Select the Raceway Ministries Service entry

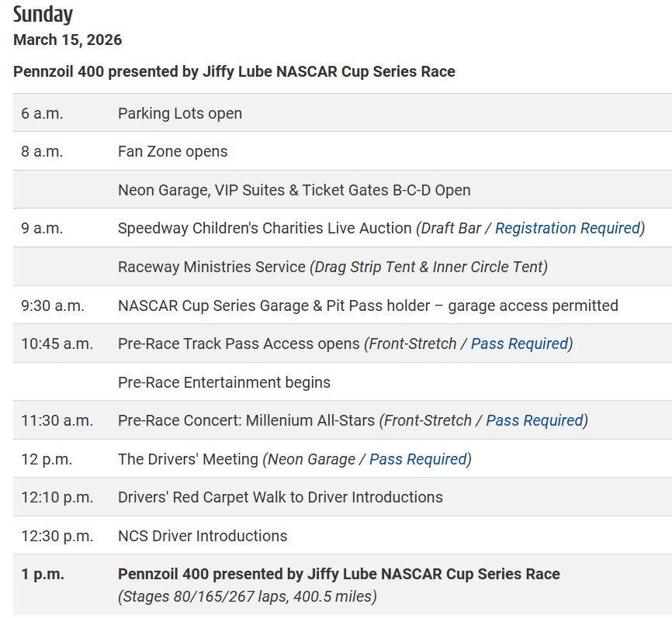tap(212, 267)
